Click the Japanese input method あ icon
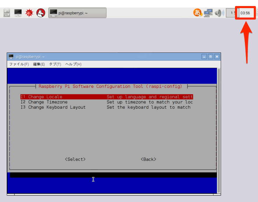 197,13
